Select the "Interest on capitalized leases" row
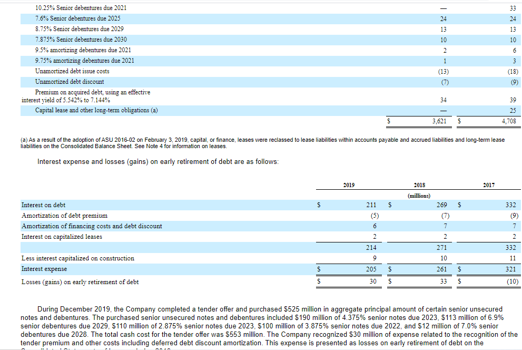522x350 pixels. click(x=62, y=236)
